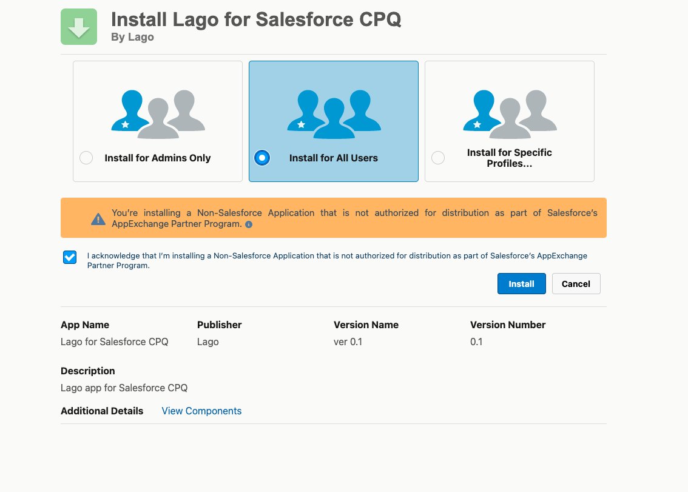The height and width of the screenshot is (492, 688).
Task: Click the Install for Admins Only label
Action: 158,158
